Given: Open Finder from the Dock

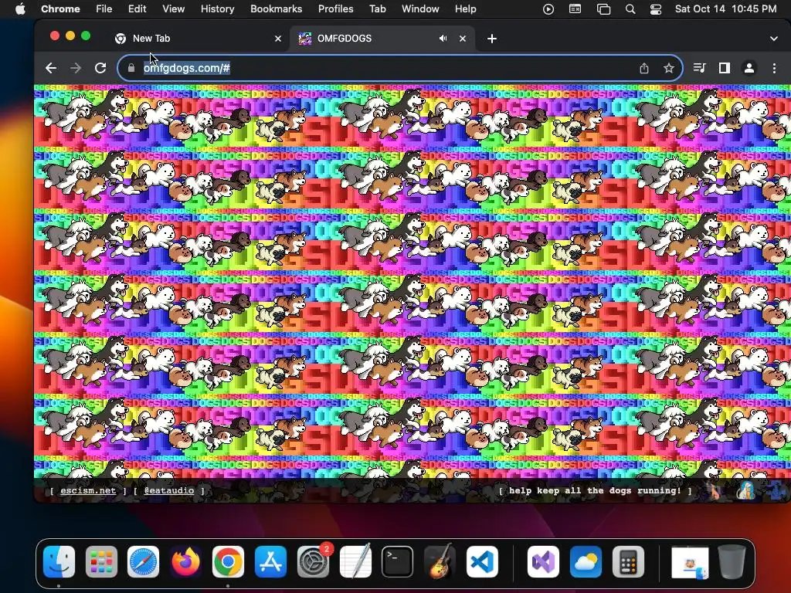Looking at the screenshot, I should 59,562.
